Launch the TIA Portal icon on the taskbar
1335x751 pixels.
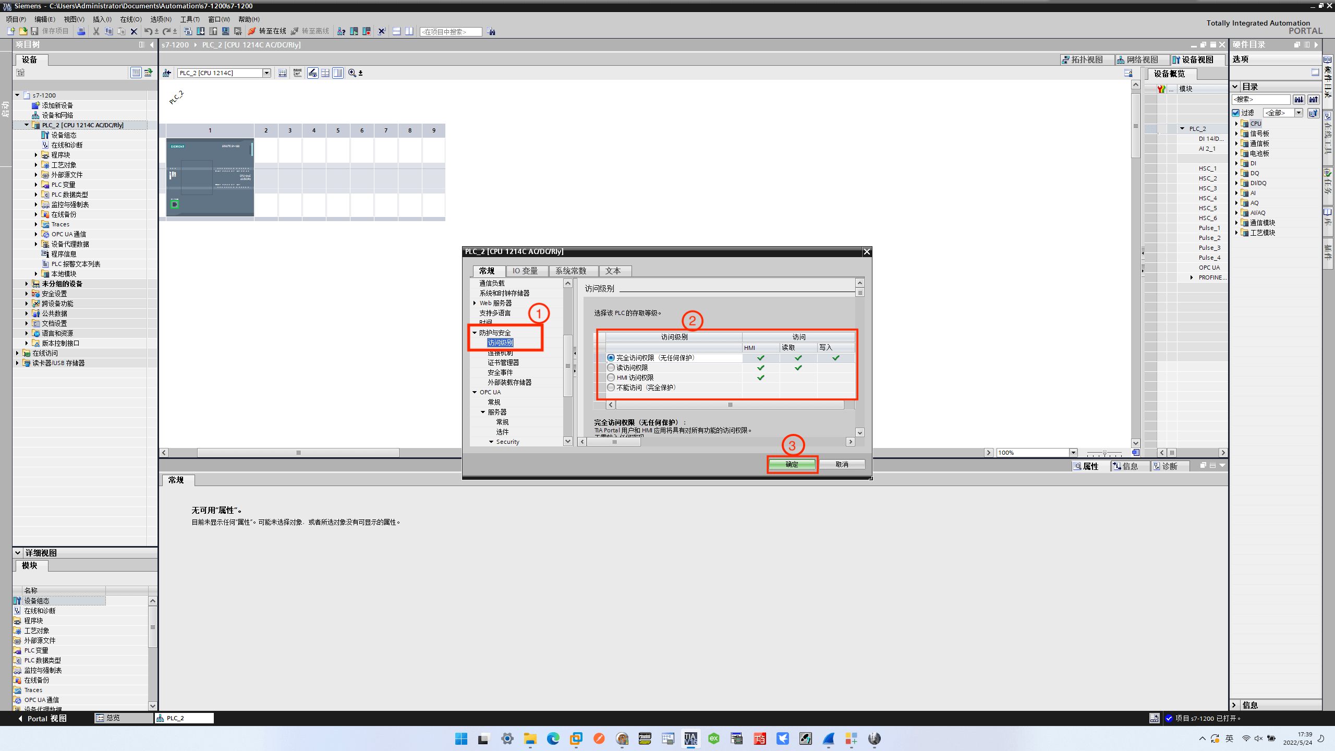[x=690, y=738]
